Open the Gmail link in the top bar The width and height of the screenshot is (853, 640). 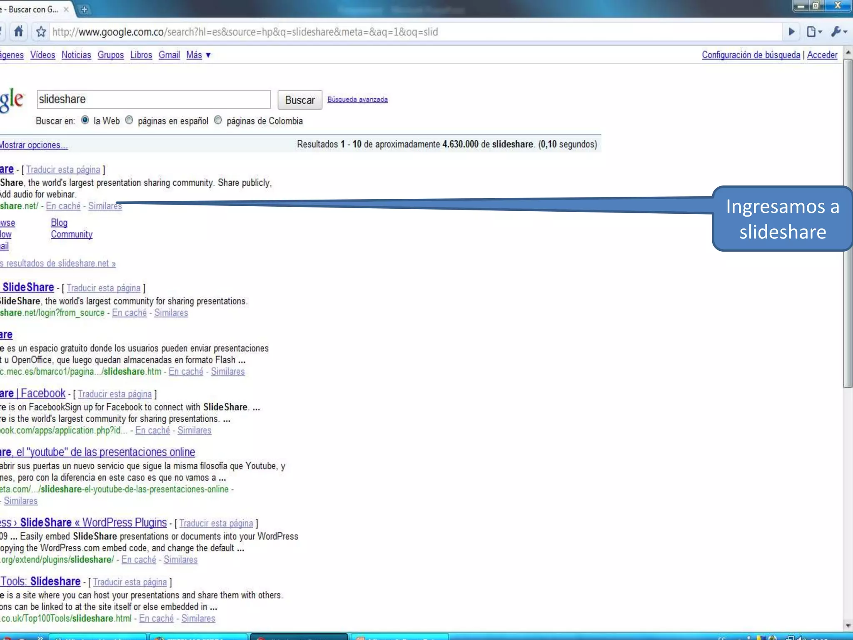coord(169,55)
